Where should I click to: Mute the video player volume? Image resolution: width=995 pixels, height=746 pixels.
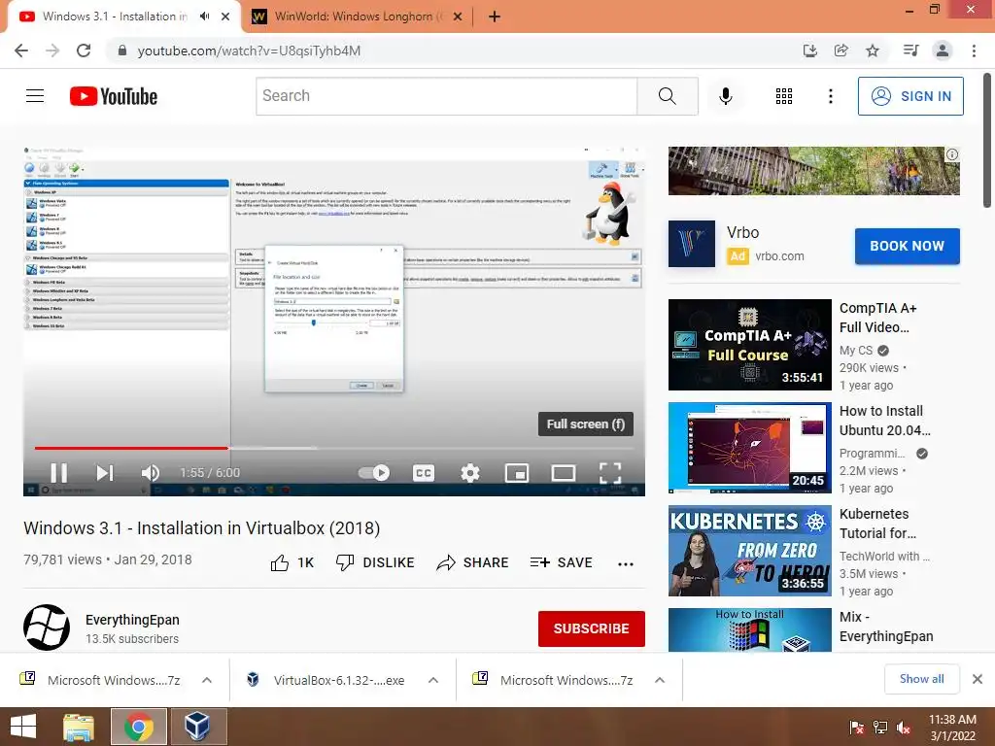click(x=151, y=473)
